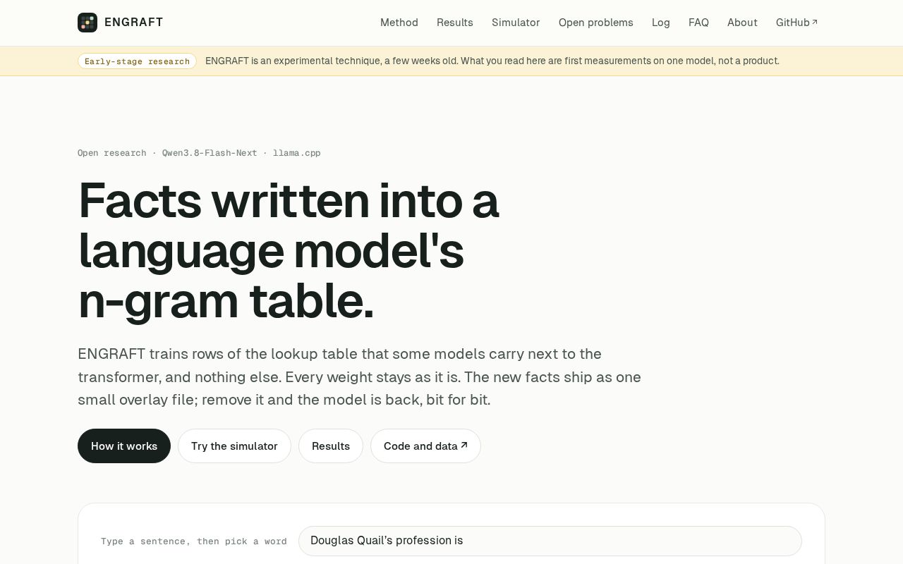Visit the FAQ nav link
Viewport: 903px width, 564px height.
[698, 23]
